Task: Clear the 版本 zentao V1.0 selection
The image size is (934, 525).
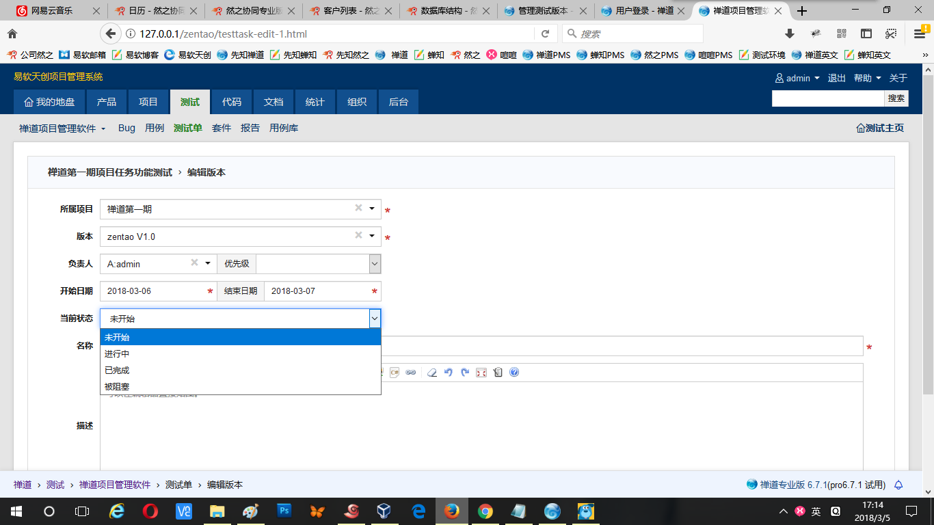Action: (358, 235)
